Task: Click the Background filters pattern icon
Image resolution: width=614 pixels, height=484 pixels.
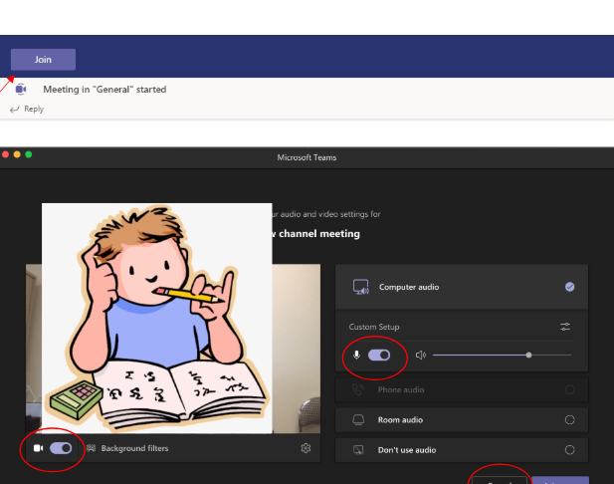Action: coord(91,448)
